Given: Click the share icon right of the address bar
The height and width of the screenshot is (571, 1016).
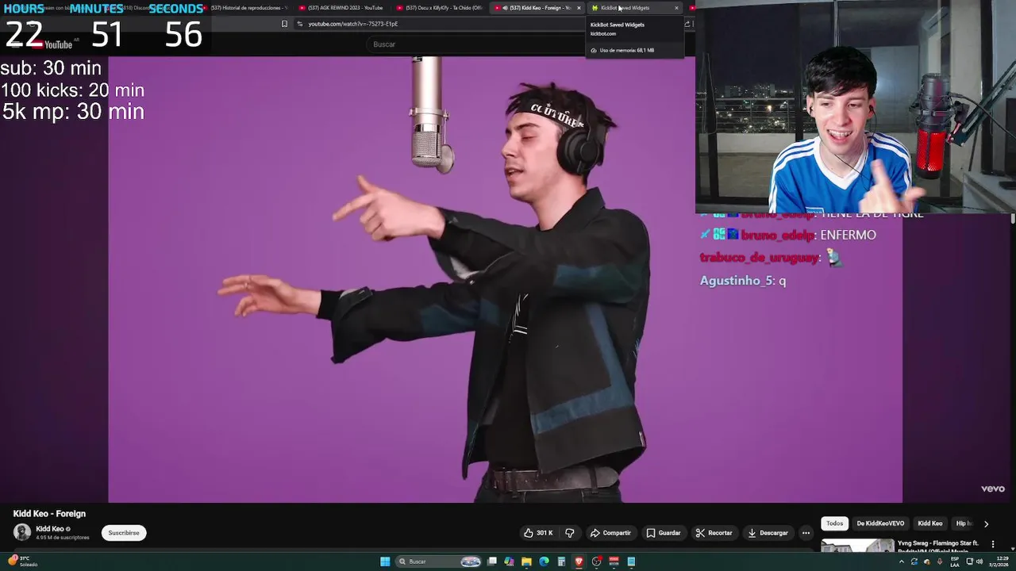Looking at the screenshot, I should click(687, 24).
